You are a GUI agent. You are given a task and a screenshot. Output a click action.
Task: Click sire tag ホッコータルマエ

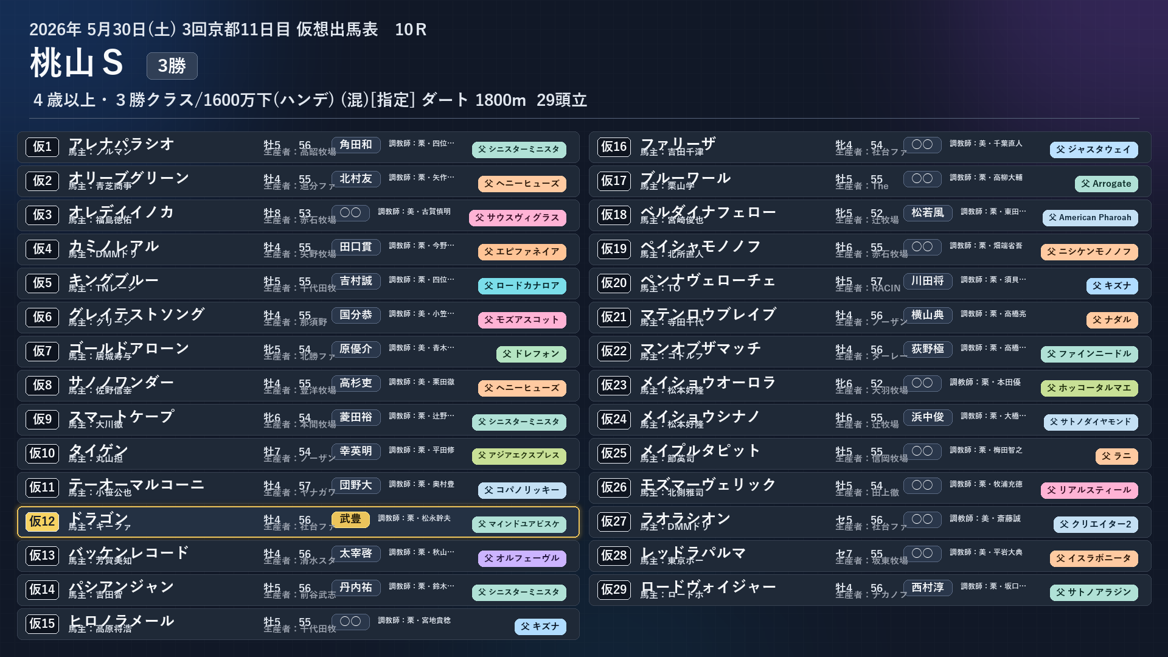(x=1090, y=388)
